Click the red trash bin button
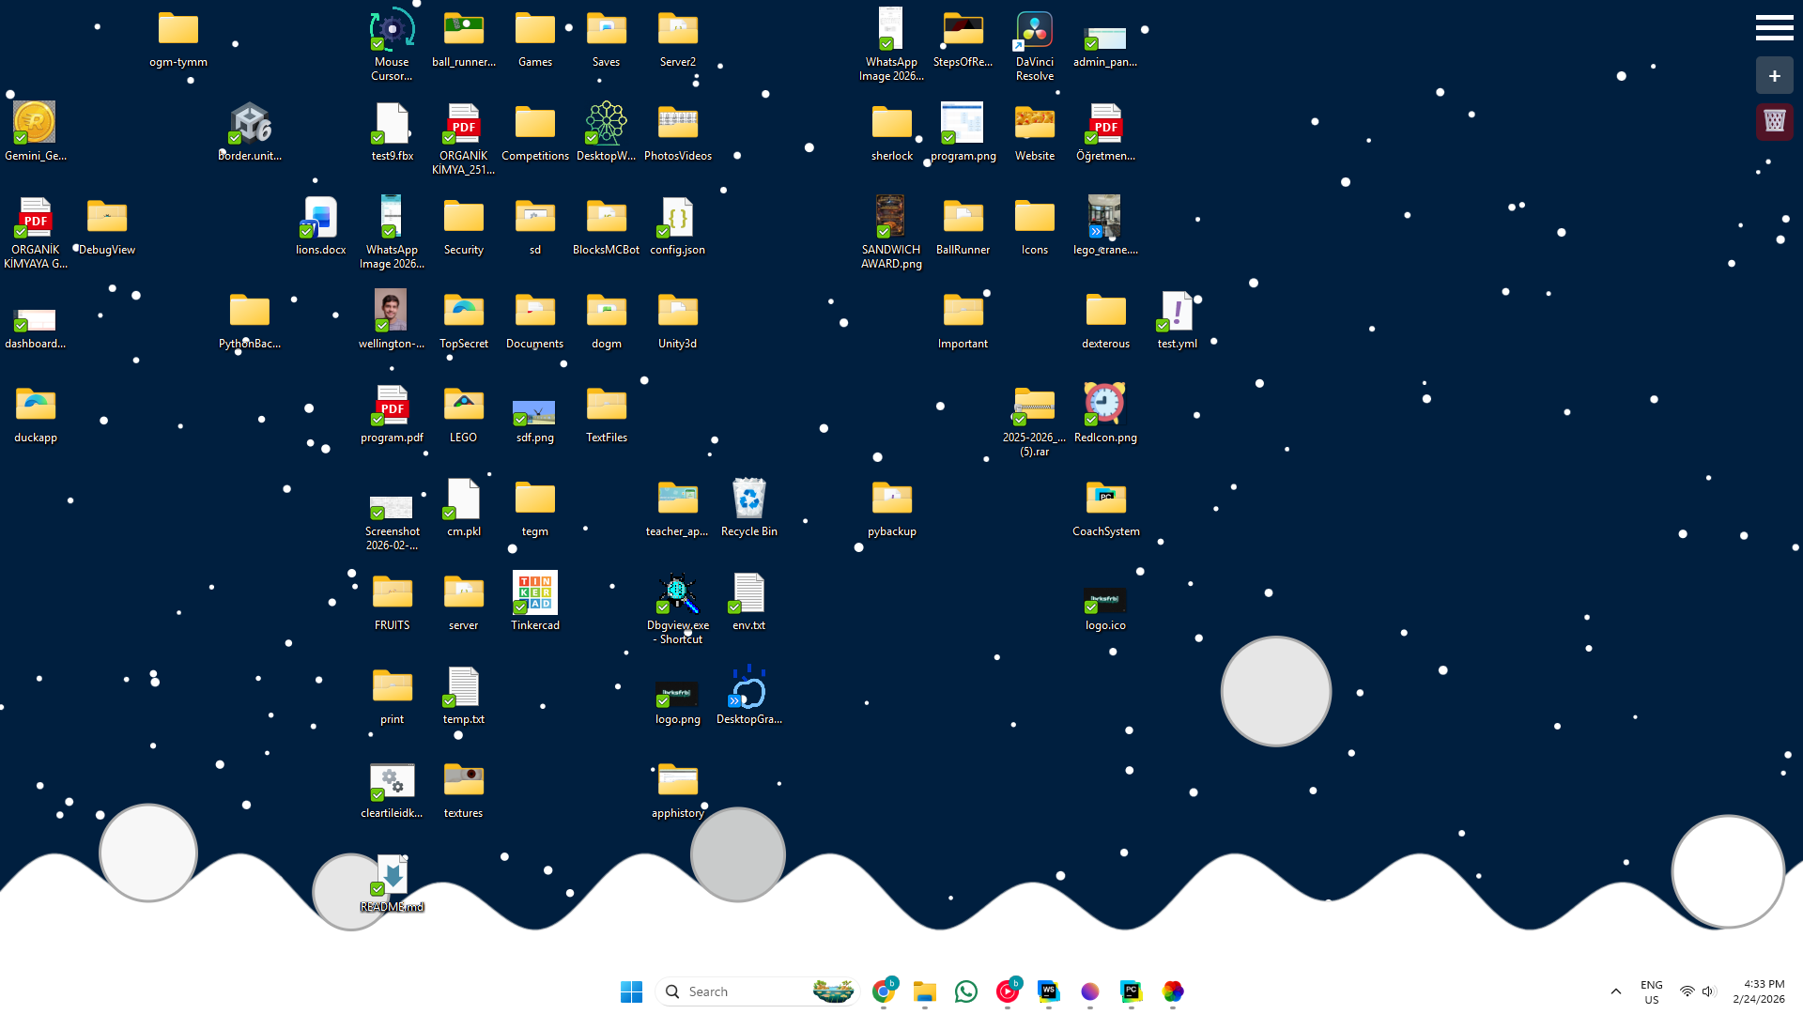Viewport: 1803px width, 1014px height. coord(1774,121)
